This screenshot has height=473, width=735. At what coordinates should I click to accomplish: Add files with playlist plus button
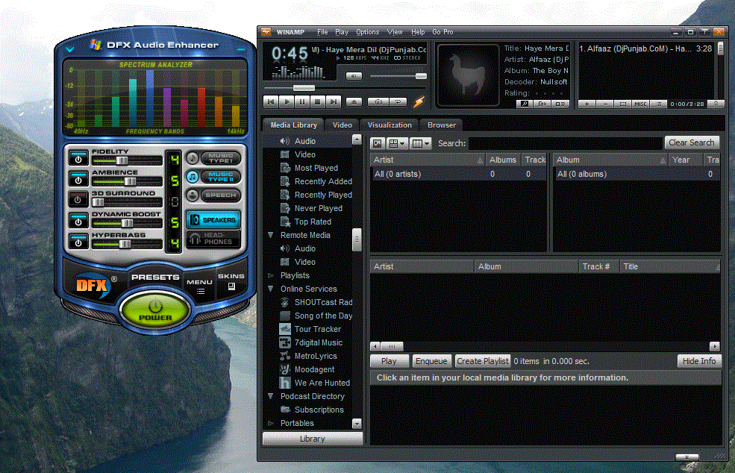coord(587,104)
